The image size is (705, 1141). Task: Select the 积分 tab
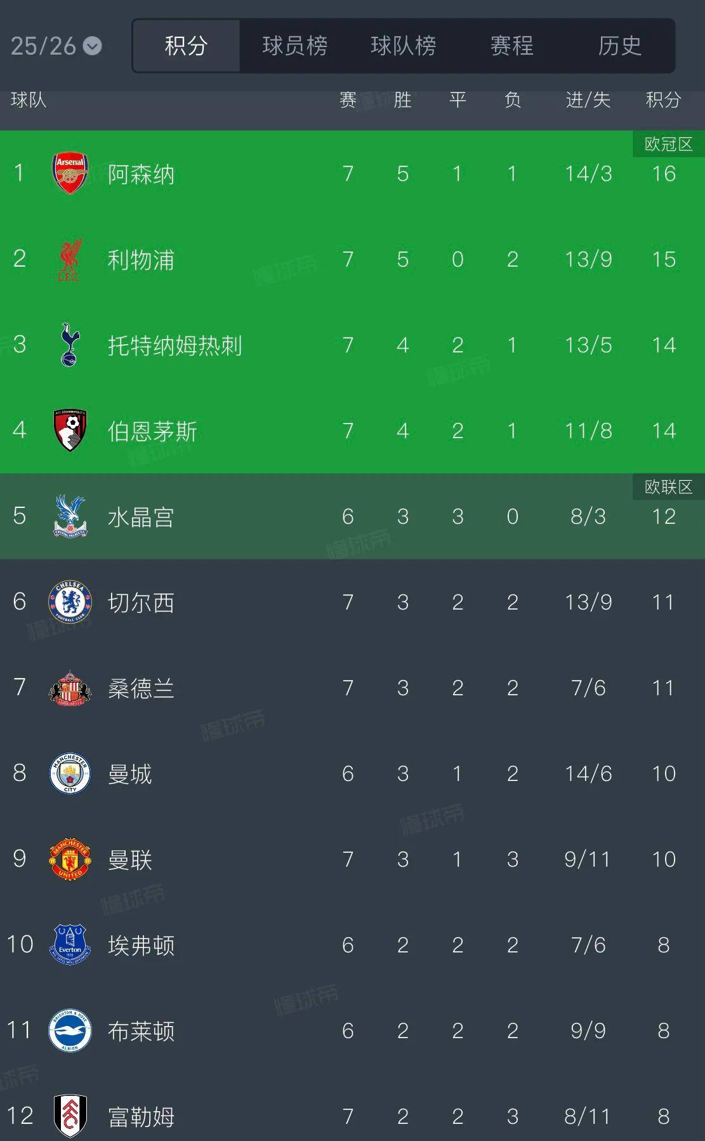(186, 46)
